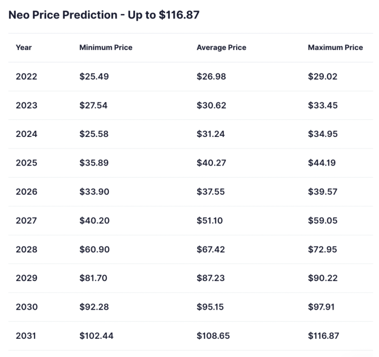
Task: Select the 2026 row year label
Action: (x=26, y=192)
